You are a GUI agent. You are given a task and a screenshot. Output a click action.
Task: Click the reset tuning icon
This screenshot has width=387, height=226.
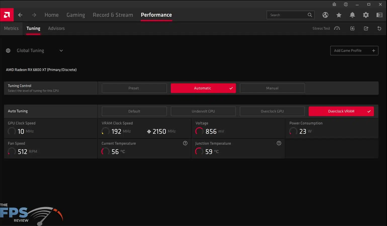[x=379, y=28]
